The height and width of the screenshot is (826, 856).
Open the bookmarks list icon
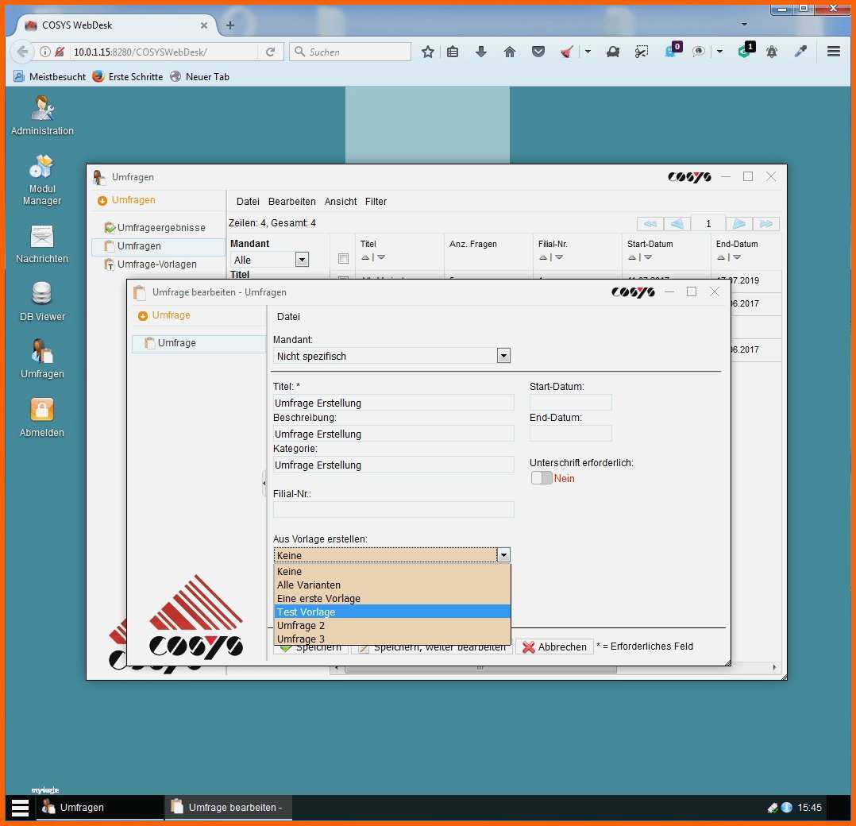pyautogui.click(x=453, y=52)
